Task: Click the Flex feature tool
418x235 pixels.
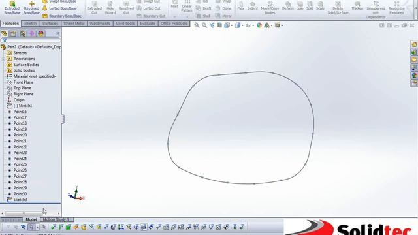Action: [x=241, y=6]
